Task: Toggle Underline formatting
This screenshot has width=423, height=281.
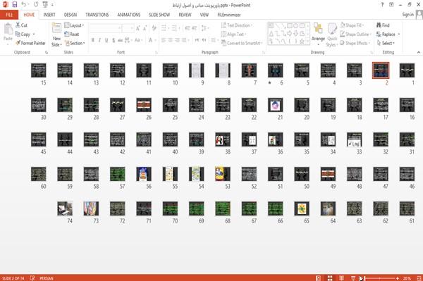Action: [106, 40]
